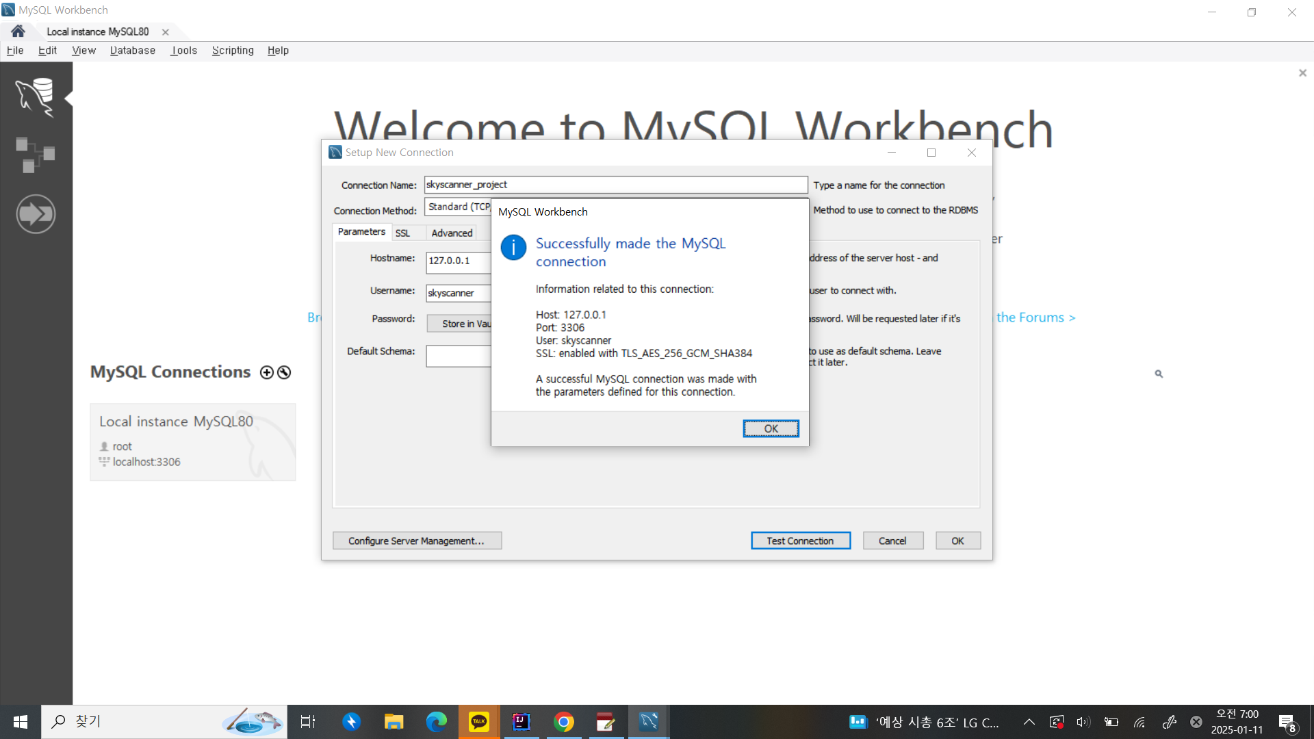Open IntelliJ IDEA from the taskbar
Viewport: 1314px width, 739px height.
pos(521,722)
